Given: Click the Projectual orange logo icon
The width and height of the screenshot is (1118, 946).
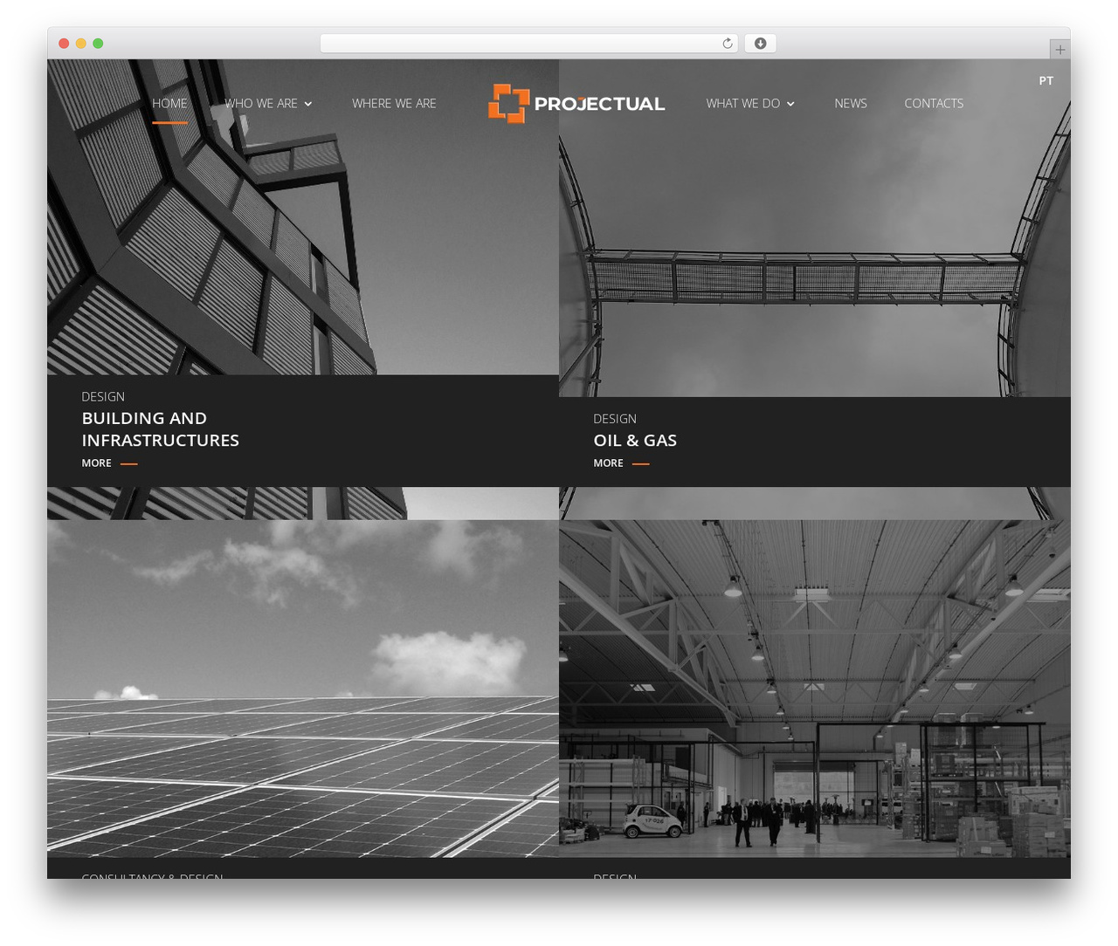Looking at the screenshot, I should point(508,104).
